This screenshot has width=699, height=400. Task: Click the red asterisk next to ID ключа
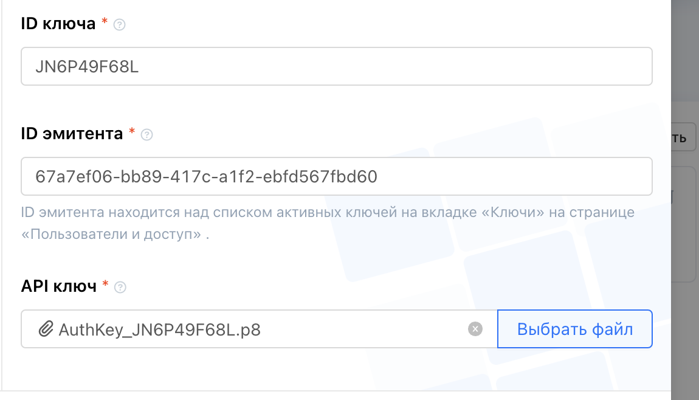point(105,21)
